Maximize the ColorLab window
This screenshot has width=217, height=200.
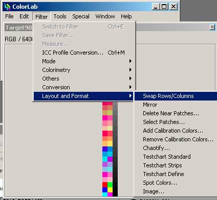pyautogui.click(x=164, y=7)
